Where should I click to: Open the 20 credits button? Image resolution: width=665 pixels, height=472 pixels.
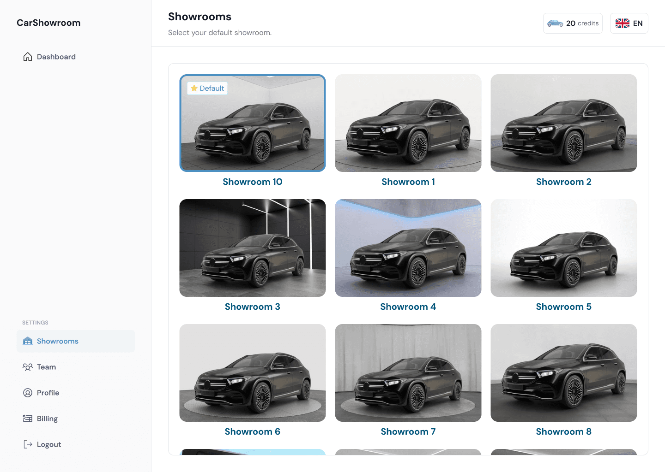[x=573, y=23]
